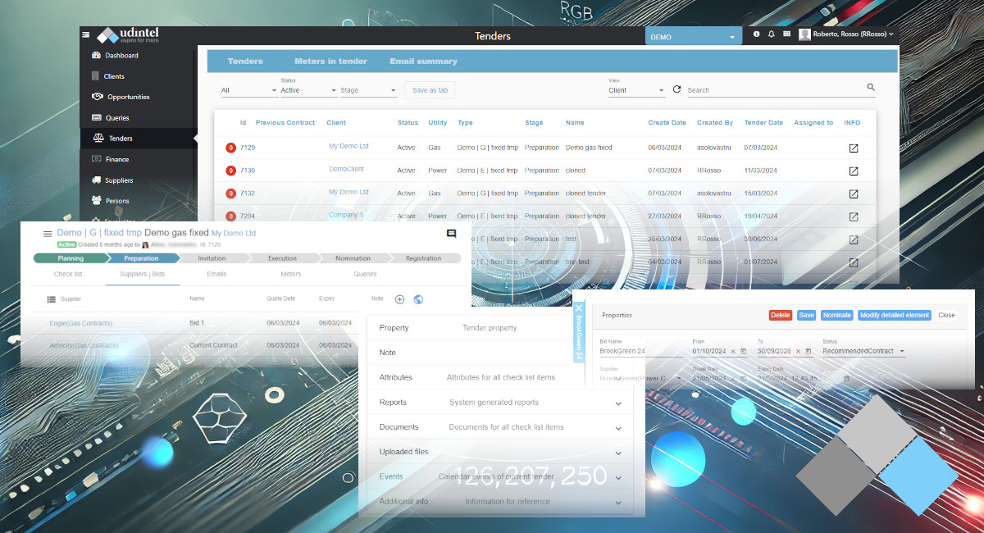Viewport: 984px width, 533px height.
Task: Click the globe icon next to Note
Action: (418, 299)
